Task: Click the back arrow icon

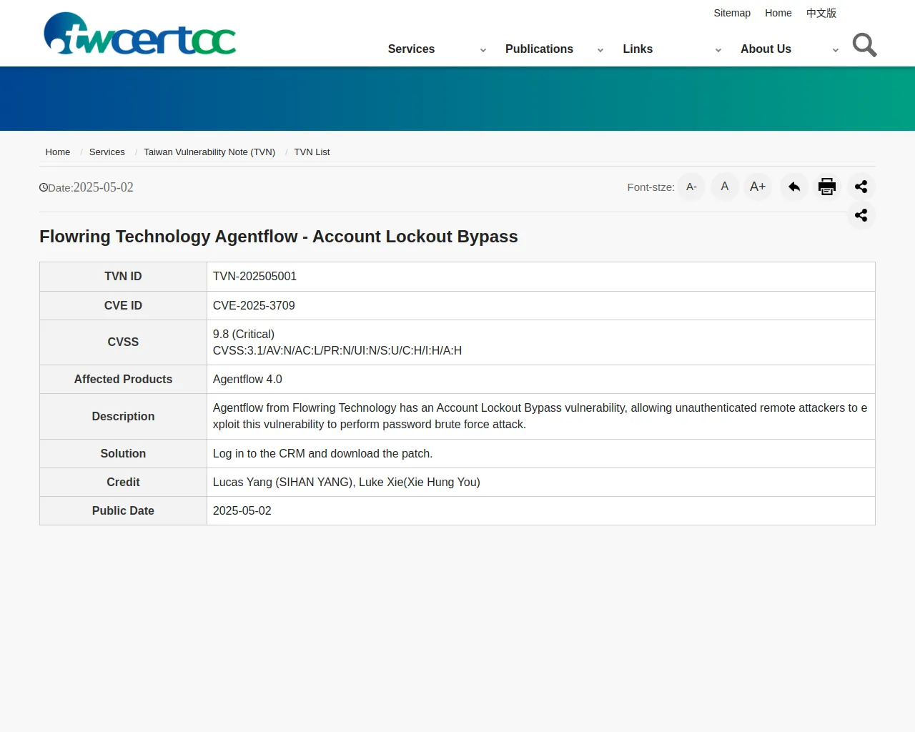Action: click(x=793, y=187)
